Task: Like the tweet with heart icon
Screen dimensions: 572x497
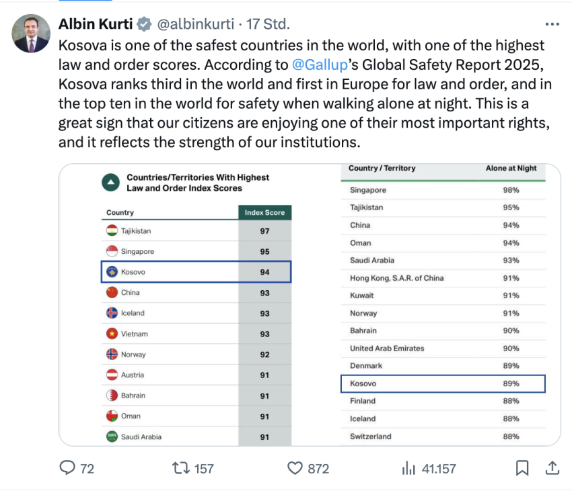Action: point(295,468)
